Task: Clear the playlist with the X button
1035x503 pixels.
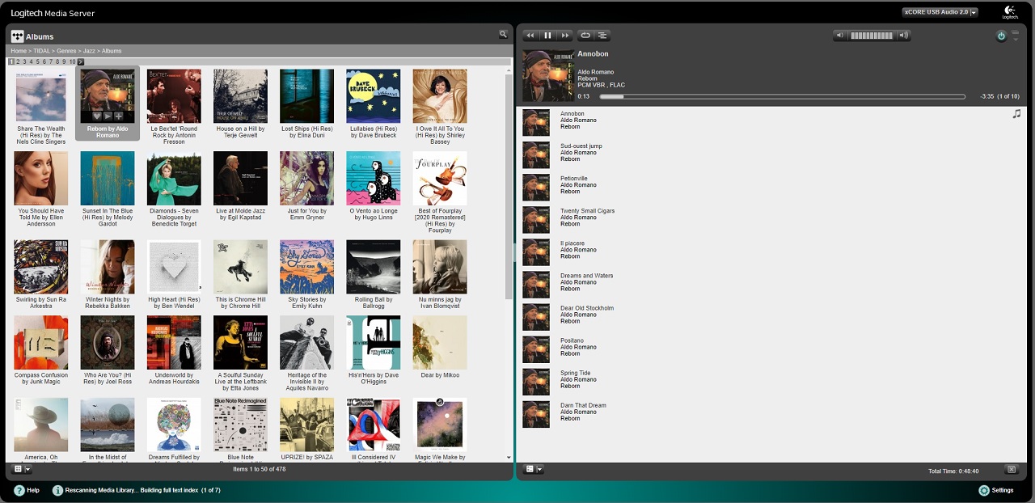Action: coord(1011,469)
